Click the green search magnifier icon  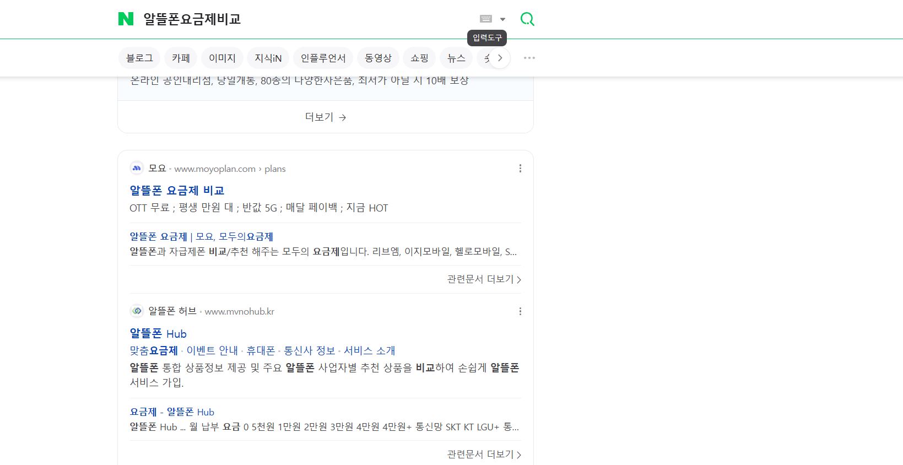[x=527, y=19]
